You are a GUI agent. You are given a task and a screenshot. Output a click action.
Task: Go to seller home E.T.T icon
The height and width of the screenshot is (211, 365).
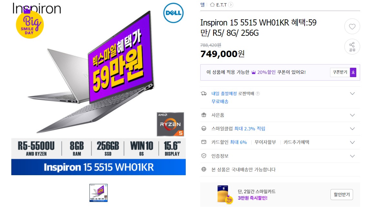212,5
